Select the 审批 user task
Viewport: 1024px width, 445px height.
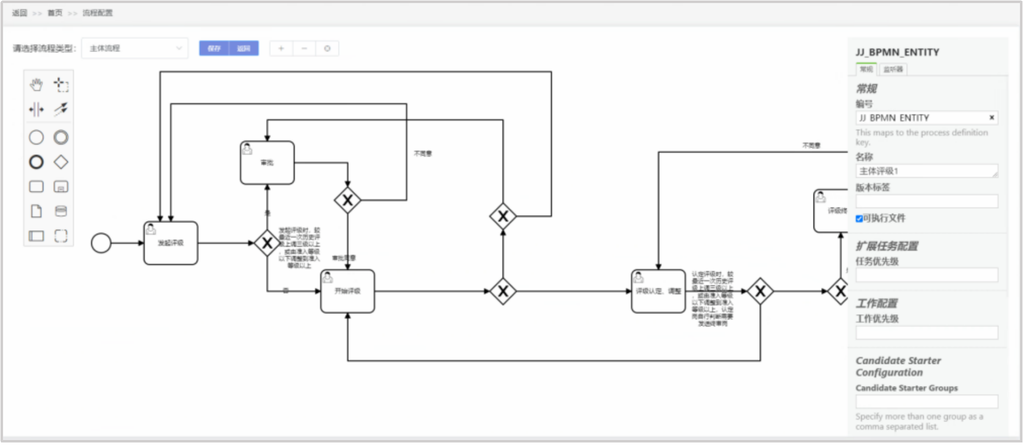pyautogui.click(x=267, y=163)
